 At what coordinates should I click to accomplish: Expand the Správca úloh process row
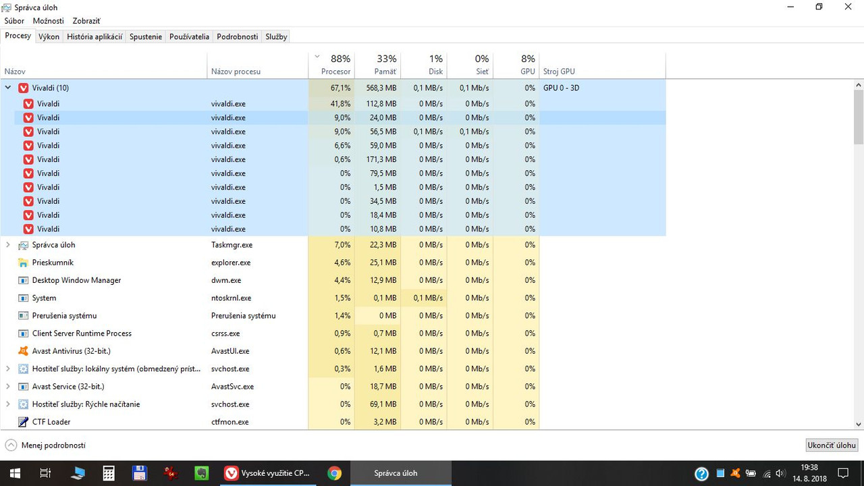pos(8,245)
